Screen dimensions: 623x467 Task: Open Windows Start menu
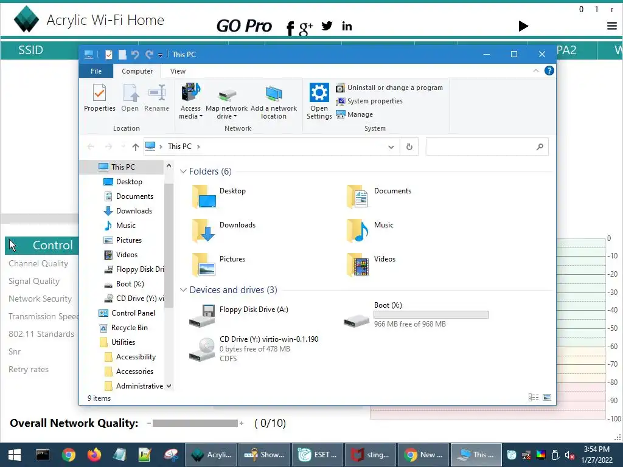pos(15,455)
